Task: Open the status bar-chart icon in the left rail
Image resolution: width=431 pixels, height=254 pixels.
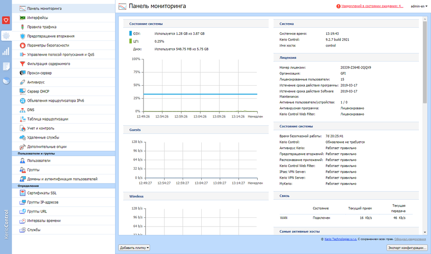Action: point(6,51)
